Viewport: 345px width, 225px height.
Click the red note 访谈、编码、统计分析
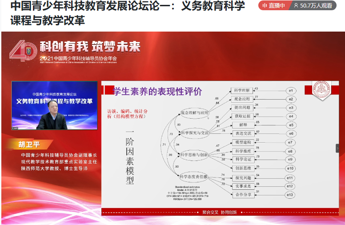tap(128, 114)
